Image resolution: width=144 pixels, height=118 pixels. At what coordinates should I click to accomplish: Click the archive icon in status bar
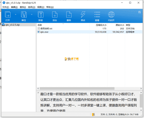93,114
